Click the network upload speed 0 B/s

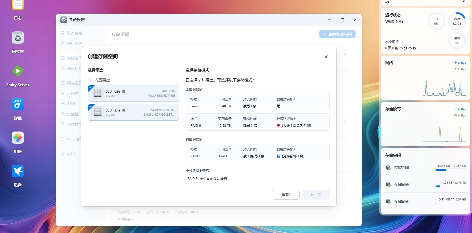[460, 63]
